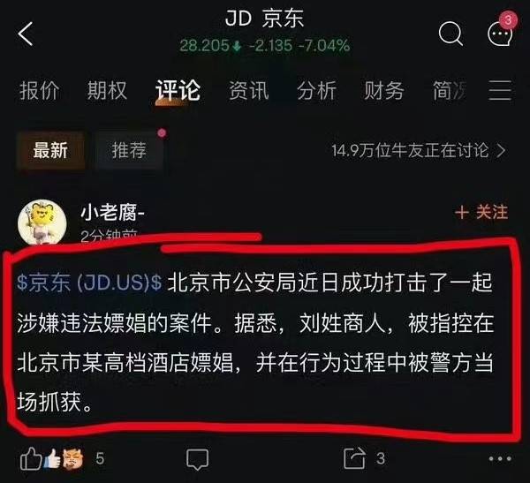This screenshot has height=483, width=530.
Task: Follow user with + 关注
Action: (x=481, y=212)
